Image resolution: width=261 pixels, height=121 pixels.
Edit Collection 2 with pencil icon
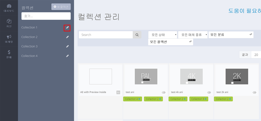(x=67, y=37)
